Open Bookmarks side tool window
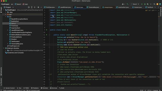162x91 pixels. 1,71
